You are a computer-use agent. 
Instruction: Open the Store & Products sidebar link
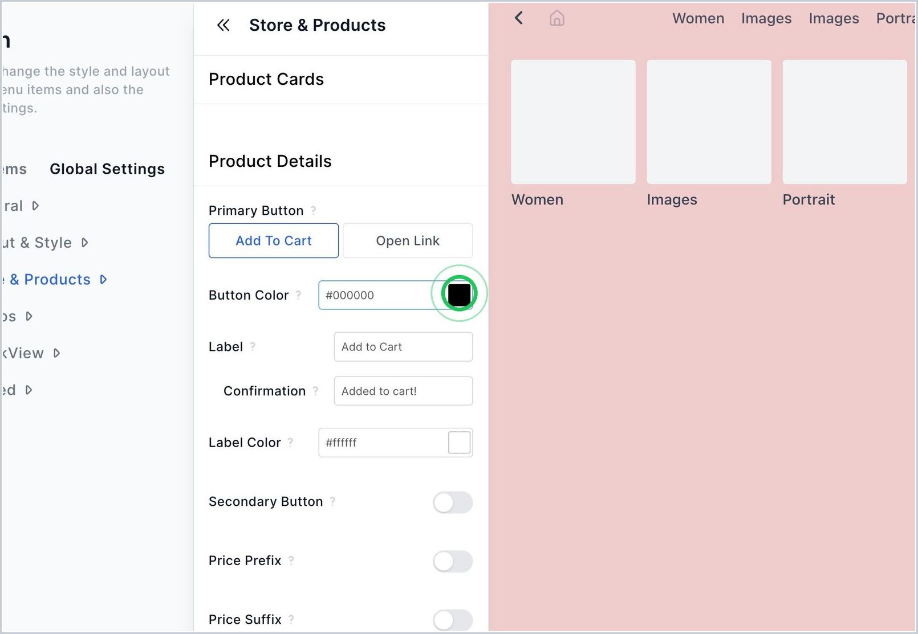pos(46,280)
